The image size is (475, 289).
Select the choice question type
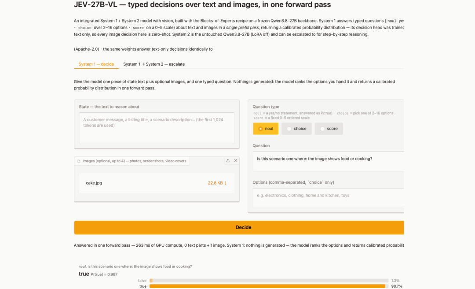tap(296, 129)
